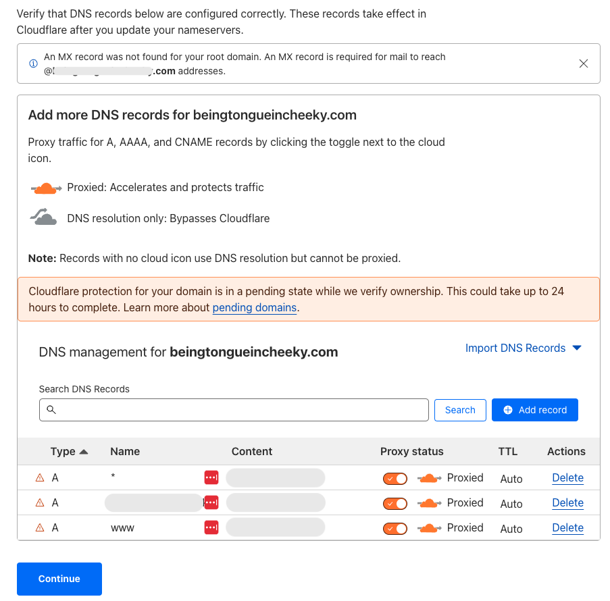Image resolution: width=610 pixels, height=601 pixels.
Task: Click the Name column header
Action: (x=125, y=451)
